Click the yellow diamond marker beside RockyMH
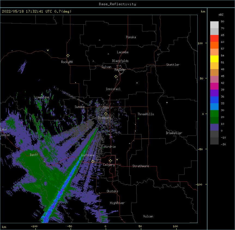 (x=68, y=56)
